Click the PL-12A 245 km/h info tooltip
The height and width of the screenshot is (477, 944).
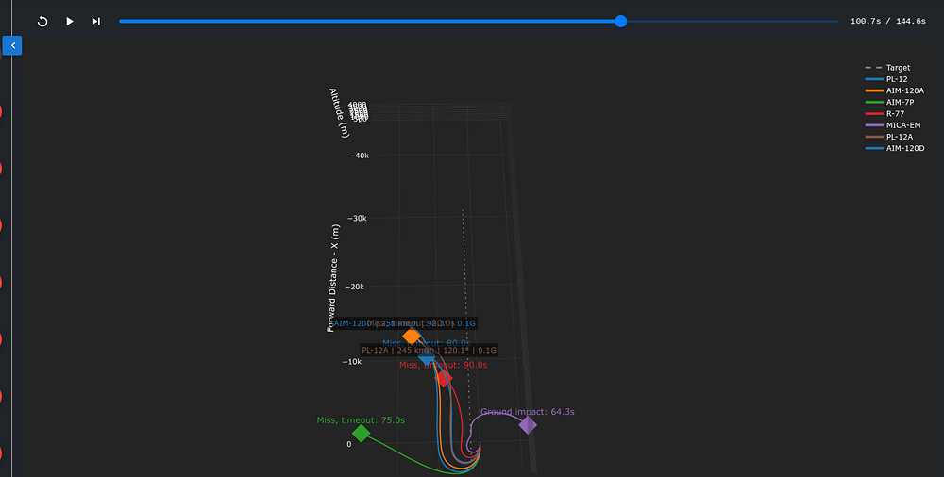pyautogui.click(x=430, y=350)
